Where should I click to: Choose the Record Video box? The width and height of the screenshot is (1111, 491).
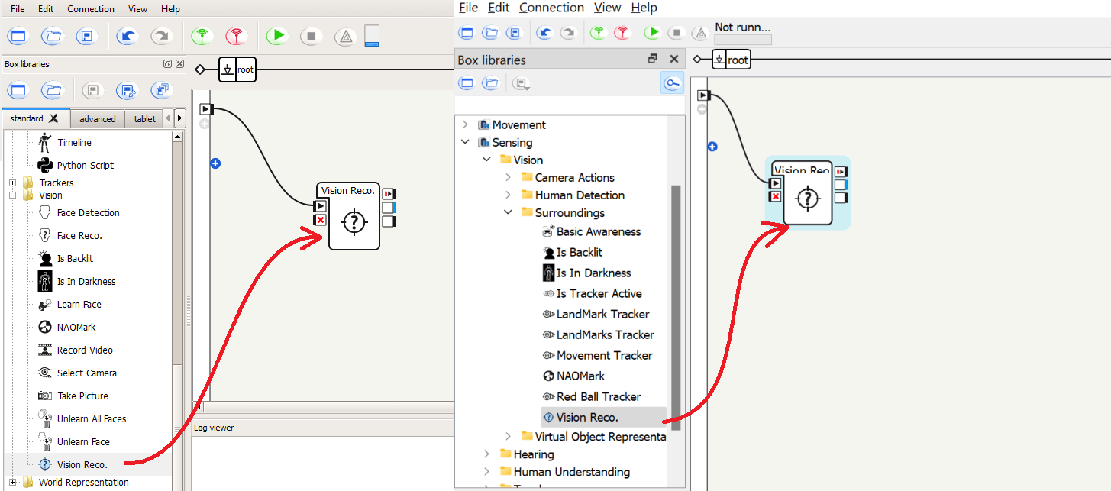tap(84, 350)
